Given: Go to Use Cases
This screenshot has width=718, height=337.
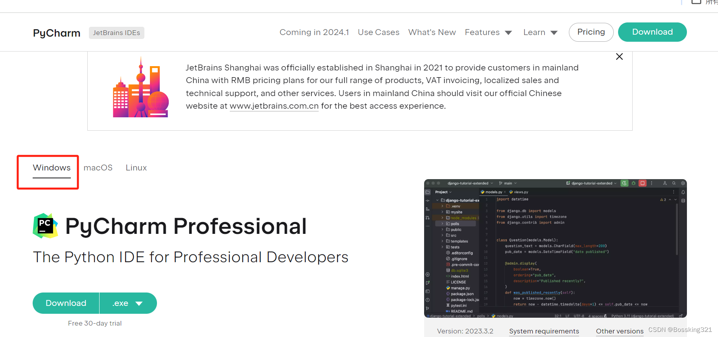Looking at the screenshot, I should click(x=378, y=32).
